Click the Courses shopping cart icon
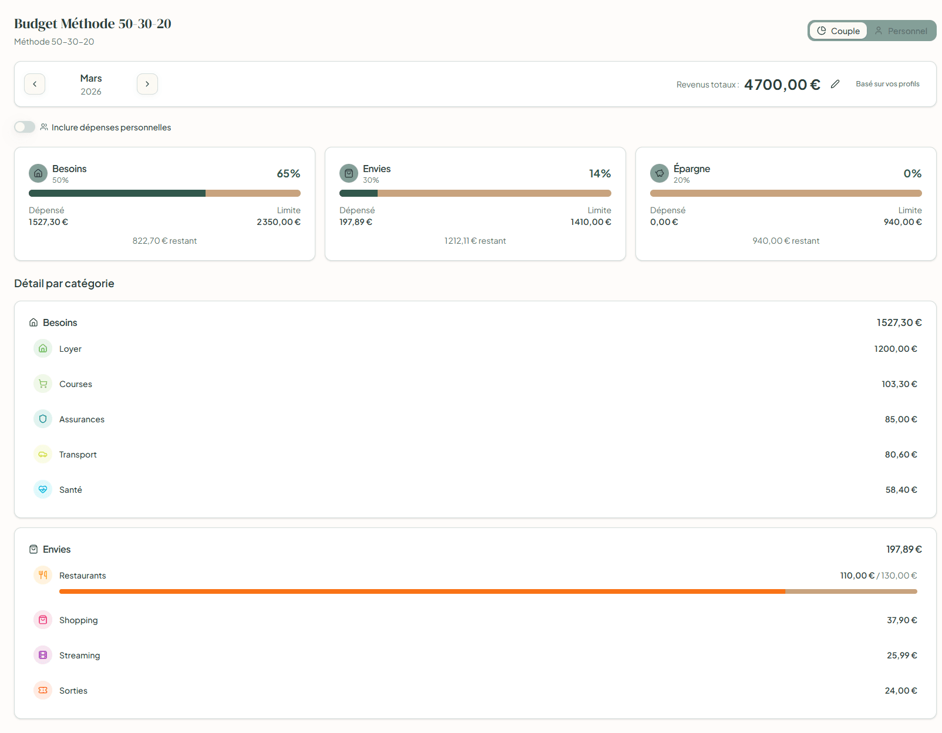The width and height of the screenshot is (942, 733). (x=43, y=384)
